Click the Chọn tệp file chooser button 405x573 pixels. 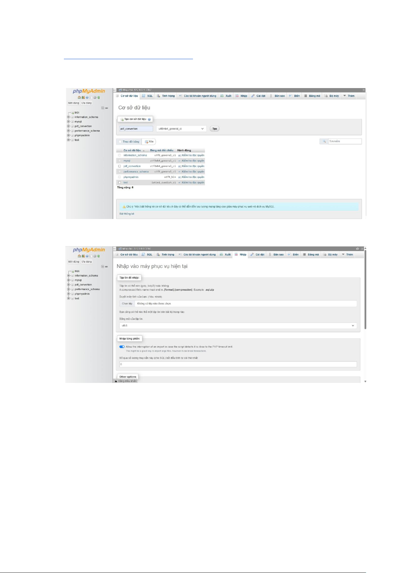click(127, 304)
